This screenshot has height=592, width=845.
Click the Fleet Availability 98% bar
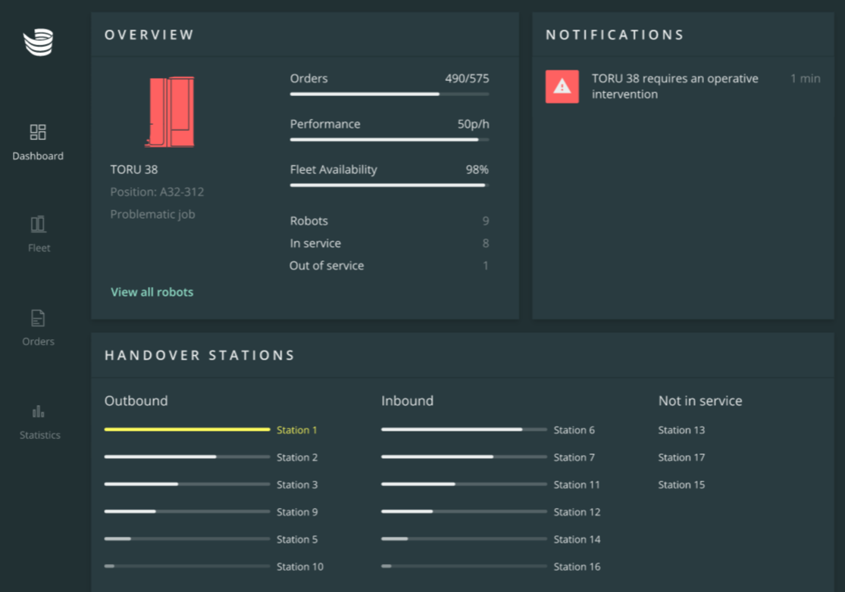389,185
